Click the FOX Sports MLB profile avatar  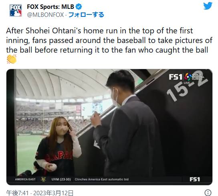pos(16,10)
